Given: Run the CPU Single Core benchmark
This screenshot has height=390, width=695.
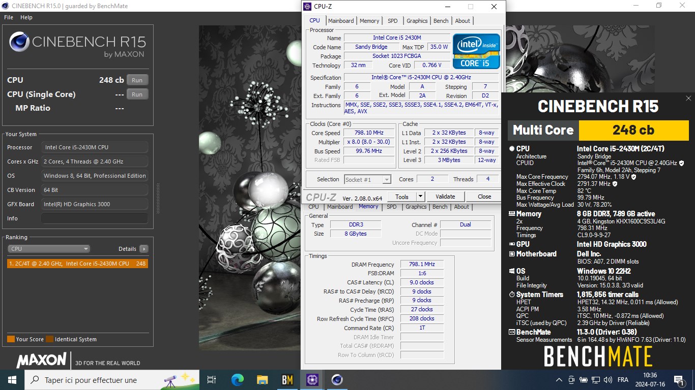Looking at the screenshot, I should coord(137,94).
